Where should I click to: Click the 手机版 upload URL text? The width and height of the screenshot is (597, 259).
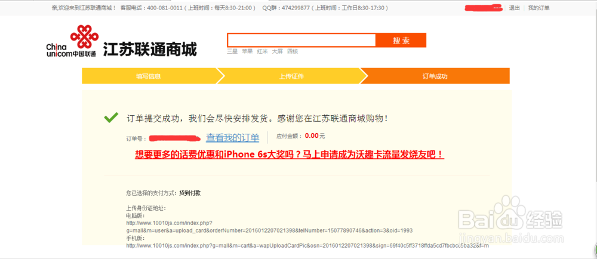[x=307, y=246]
